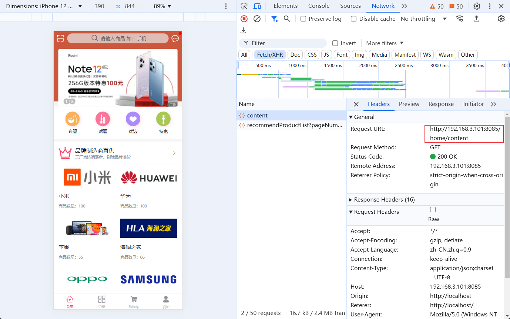510x319 pixels.
Task: Click the inspect element picker icon
Action: [244, 6]
